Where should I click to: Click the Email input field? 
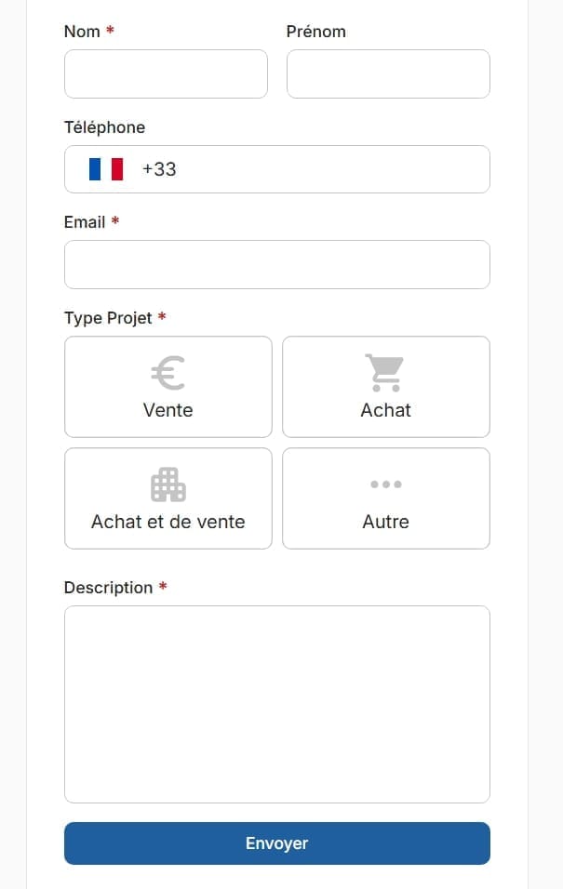276,265
